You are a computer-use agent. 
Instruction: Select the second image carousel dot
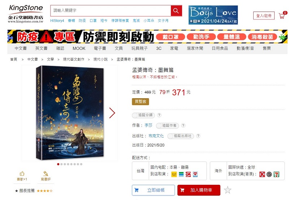point(61,164)
